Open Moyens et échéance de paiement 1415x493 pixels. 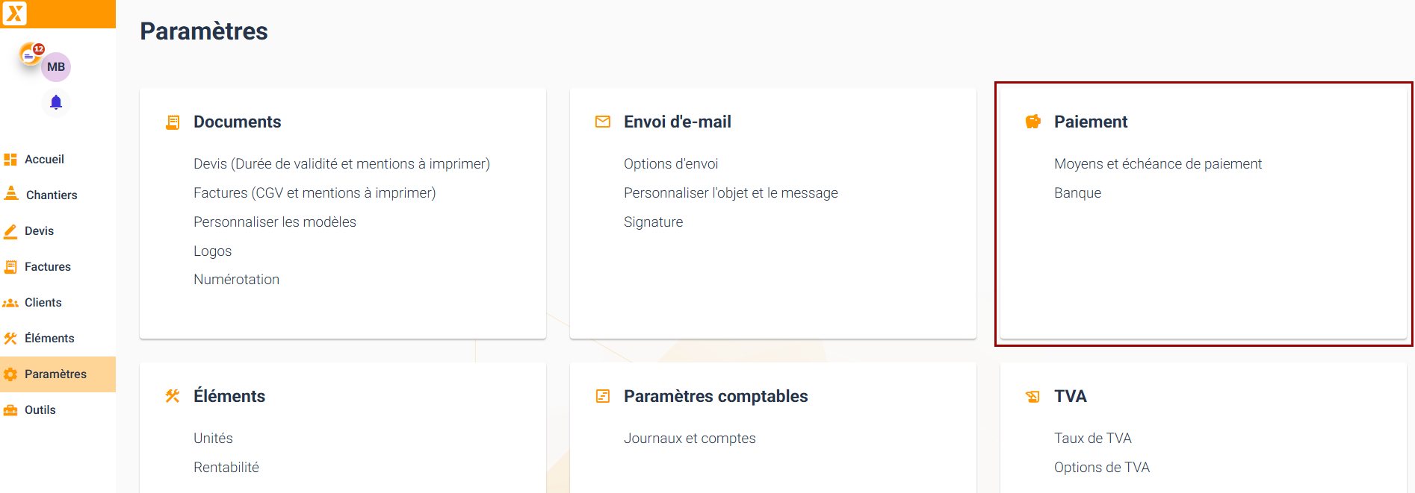[x=1157, y=164]
